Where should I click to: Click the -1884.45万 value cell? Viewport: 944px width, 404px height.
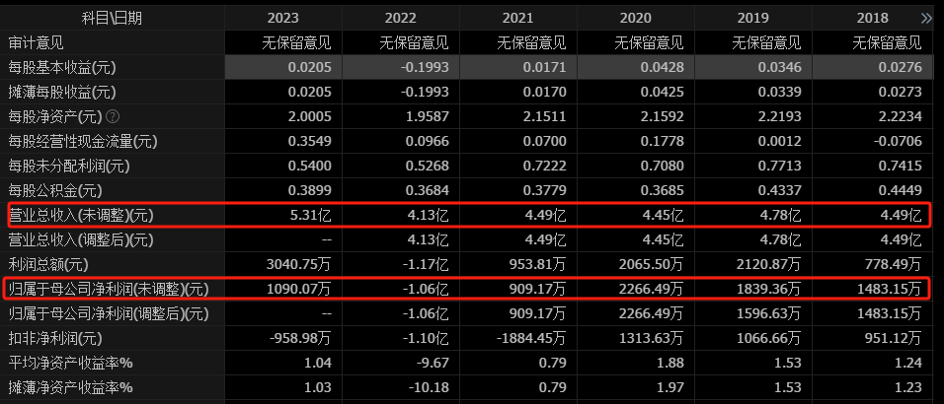click(528, 338)
